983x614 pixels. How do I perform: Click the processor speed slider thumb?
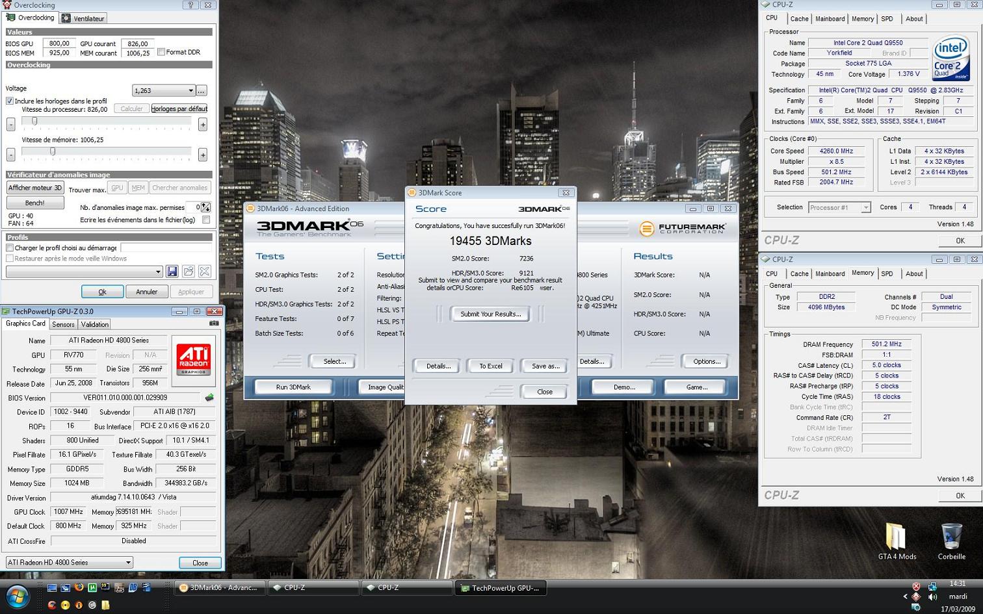[x=34, y=121]
